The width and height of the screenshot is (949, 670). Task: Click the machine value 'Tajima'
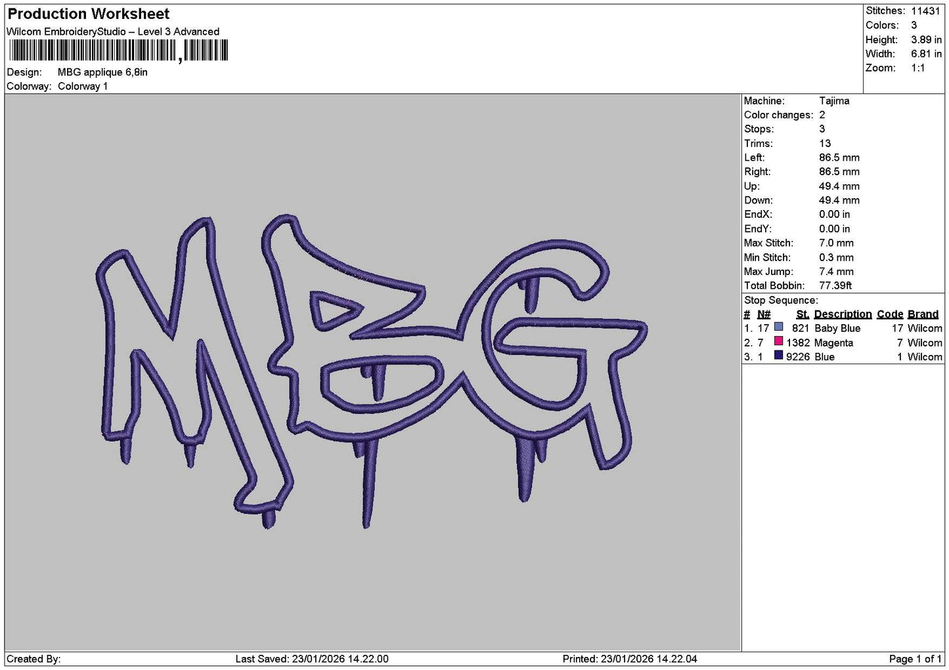(x=834, y=100)
